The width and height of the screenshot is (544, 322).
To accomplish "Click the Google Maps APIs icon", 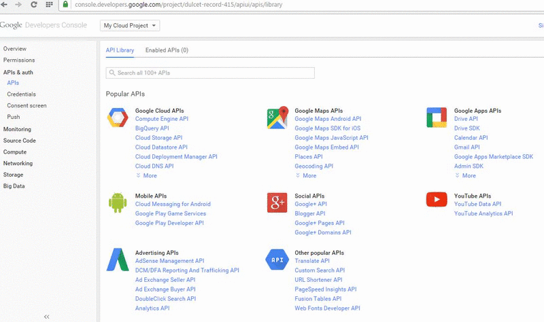I will click(277, 118).
